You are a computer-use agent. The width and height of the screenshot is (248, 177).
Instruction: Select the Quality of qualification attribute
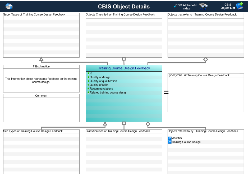[103, 81]
